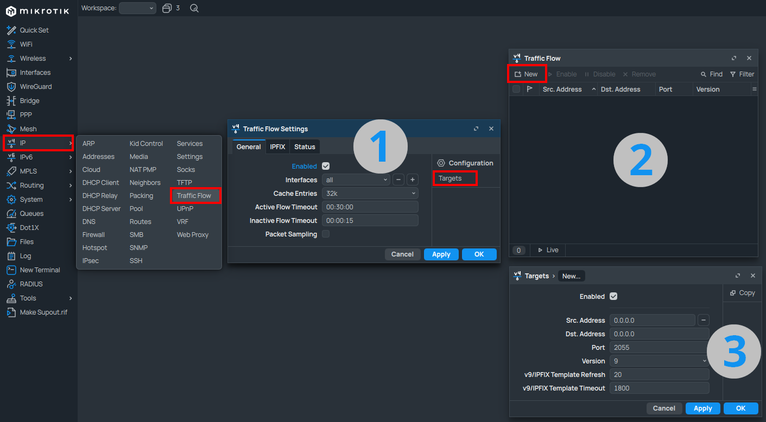Open the Workspace dropdown selector
766x422 pixels.
(x=137, y=8)
